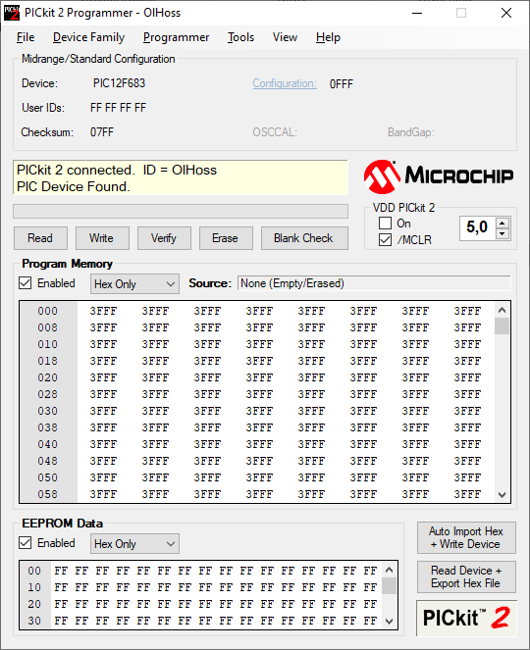The image size is (530, 650).
Task: Click the Microchip logo
Action: [439, 176]
